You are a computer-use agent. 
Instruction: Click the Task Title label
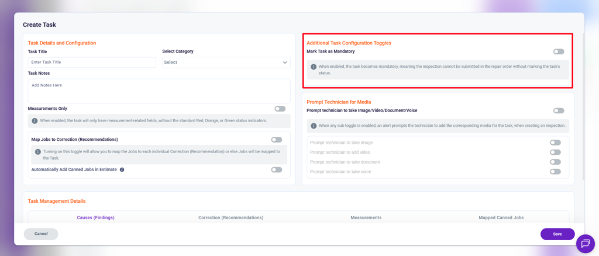click(37, 51)
